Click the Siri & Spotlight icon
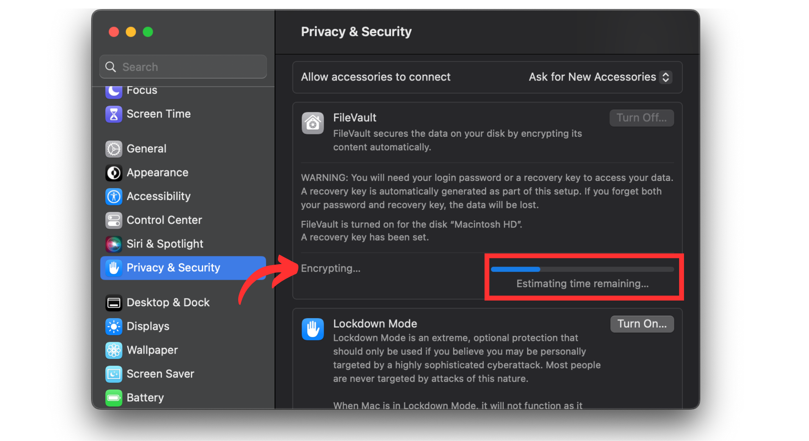This screenshot has width=809, height=441. (x=114, y=244)
